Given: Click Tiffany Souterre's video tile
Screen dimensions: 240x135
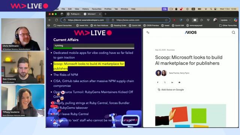Looking at the screenshot, I should [x=23, y=100].
